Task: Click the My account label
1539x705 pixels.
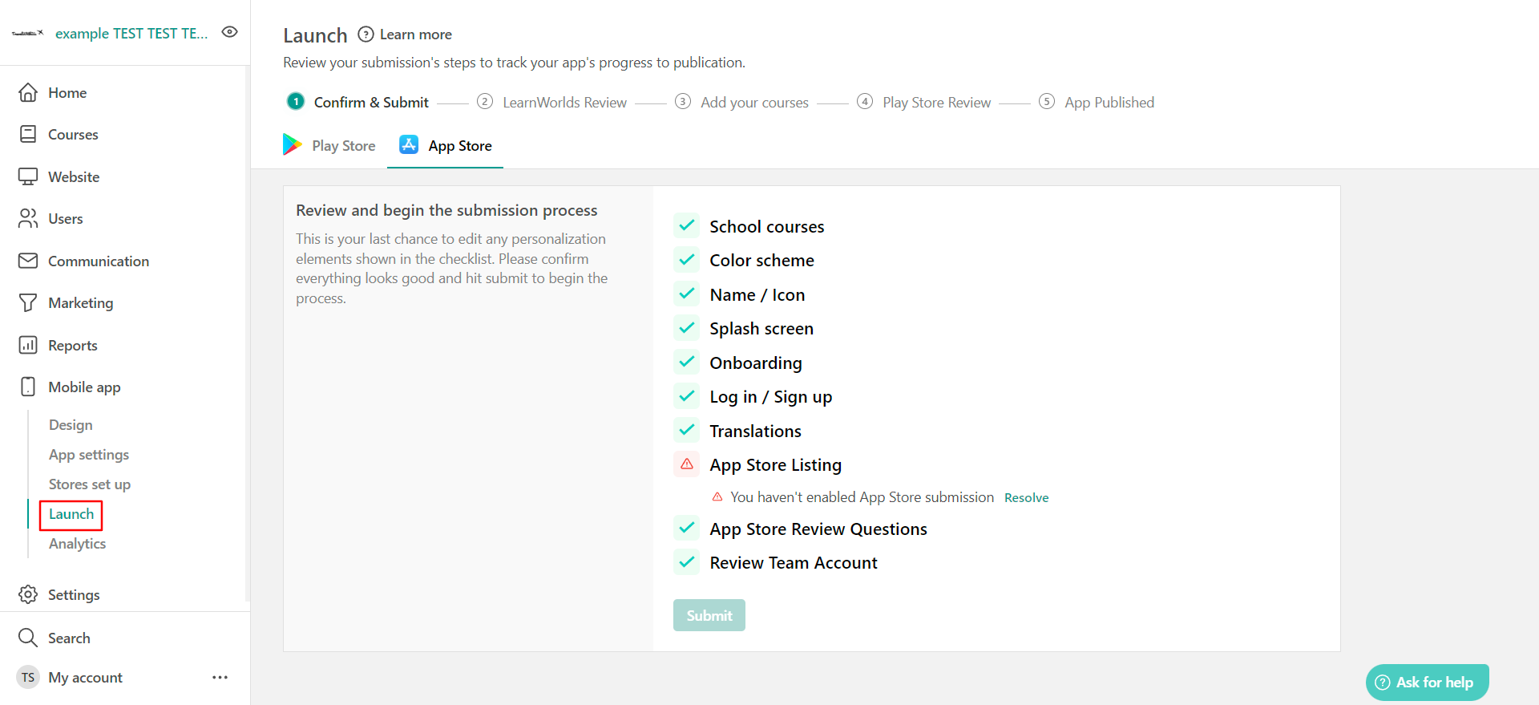Action: point(85,678)
